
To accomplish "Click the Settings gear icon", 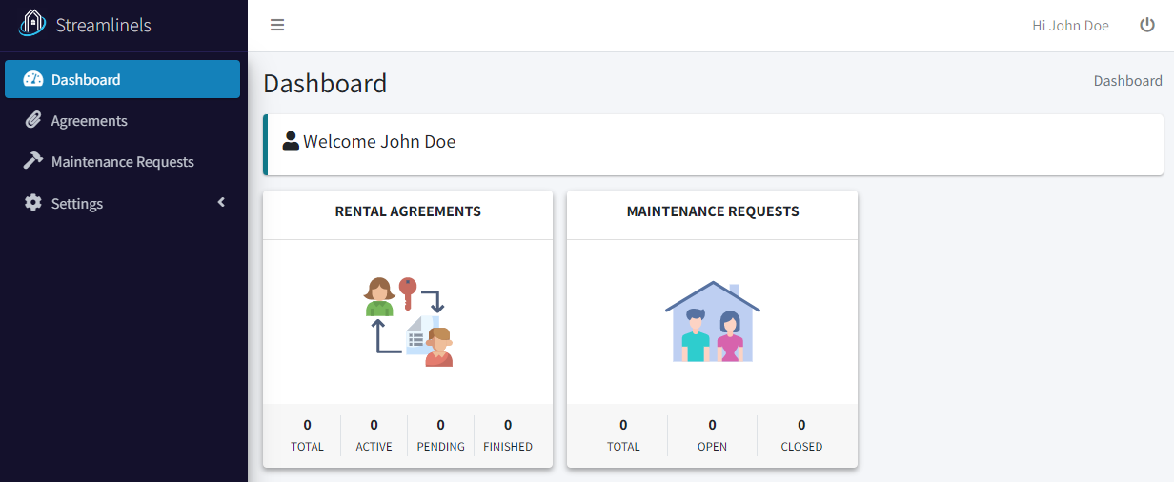I will [33, 203].
